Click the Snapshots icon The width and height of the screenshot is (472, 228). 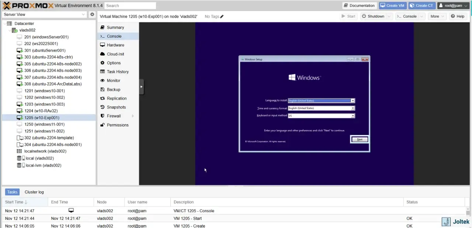pos(103,107)
